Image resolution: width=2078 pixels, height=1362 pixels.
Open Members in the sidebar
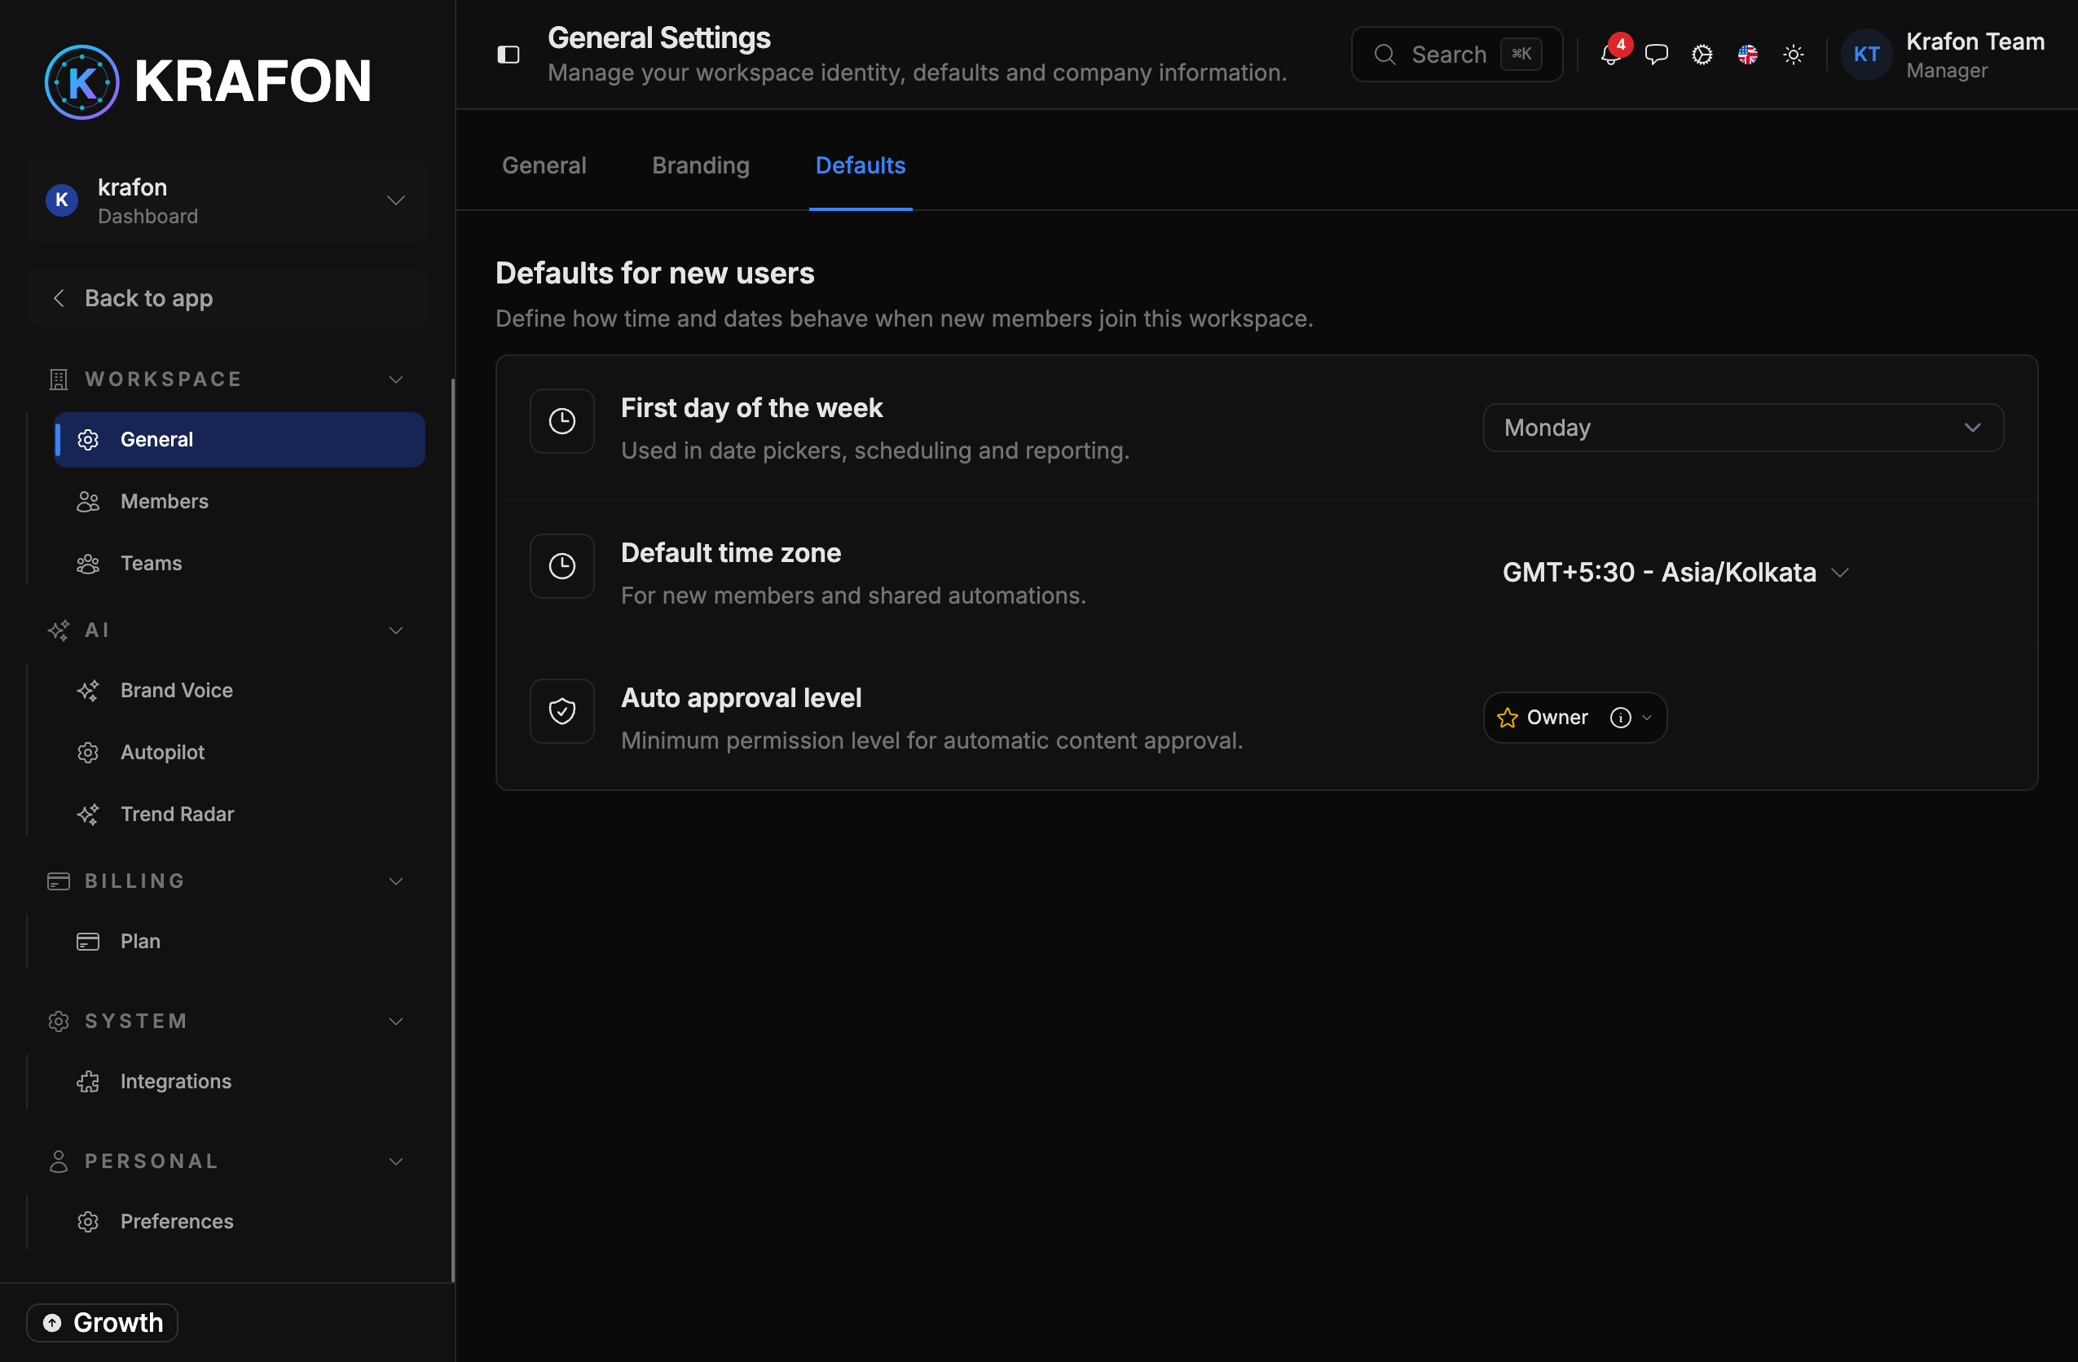click(240, 502)
